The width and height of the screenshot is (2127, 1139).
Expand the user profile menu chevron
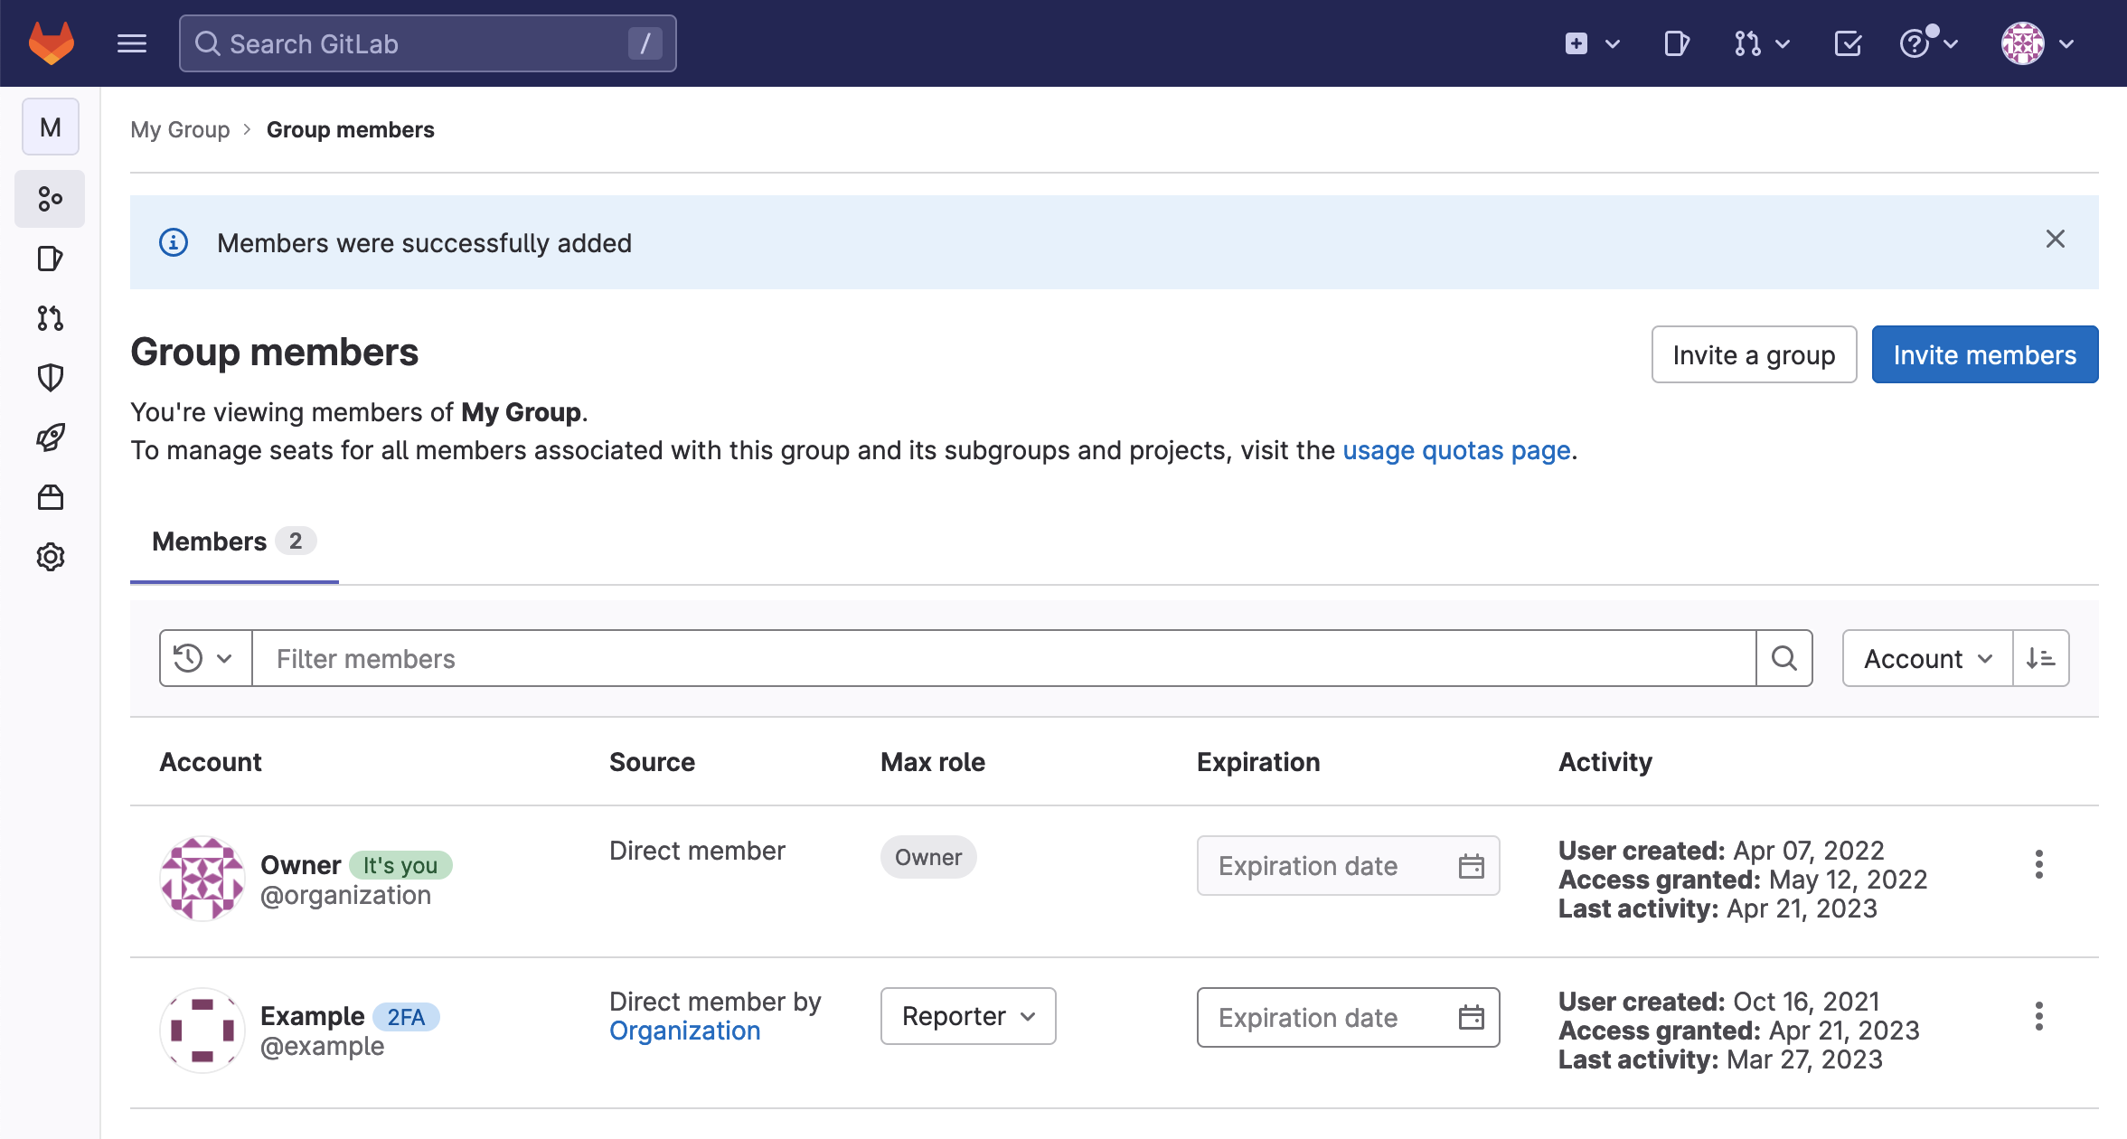click(2066, 43)
